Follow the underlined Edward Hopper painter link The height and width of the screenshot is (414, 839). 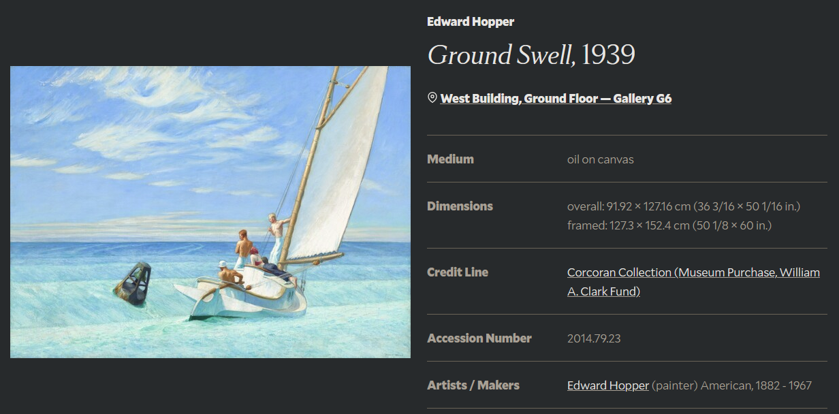tap(607, 385)
